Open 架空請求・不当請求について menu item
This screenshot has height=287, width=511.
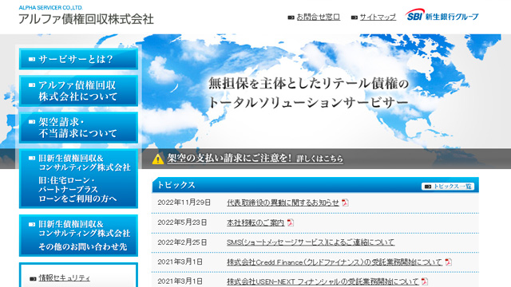[x=78, y=128]
